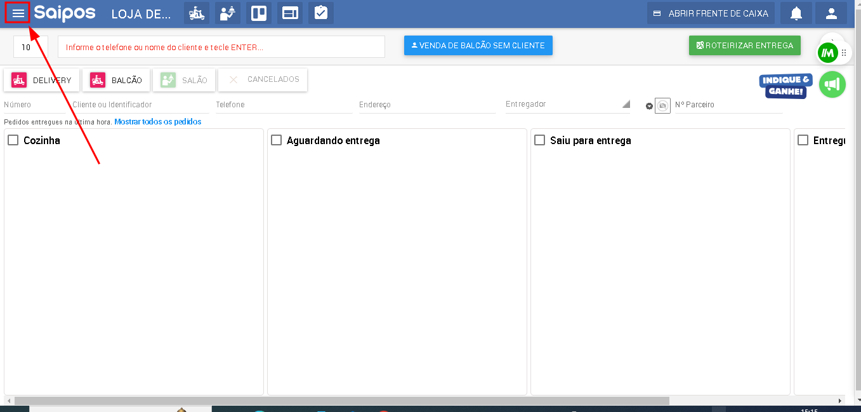
Task: Open the notifications bell
Action: [x=796, y=13]
